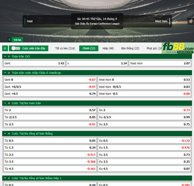Open the Hiệp (48) tab

pos(108,48)
